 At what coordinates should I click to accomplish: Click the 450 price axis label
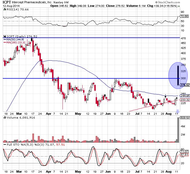click(x=183, y=43)
